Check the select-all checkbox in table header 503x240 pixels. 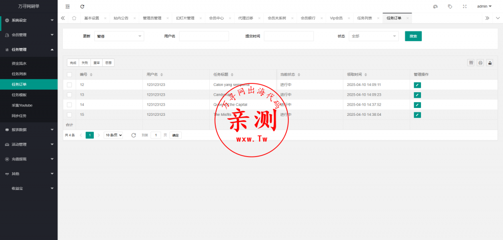[x=69, y=75]
